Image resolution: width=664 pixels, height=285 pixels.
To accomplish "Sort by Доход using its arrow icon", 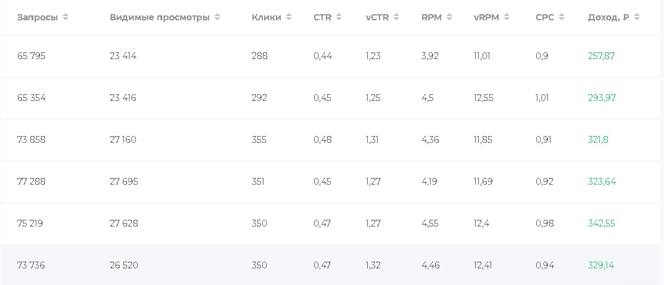I will (x=637, y=17).
